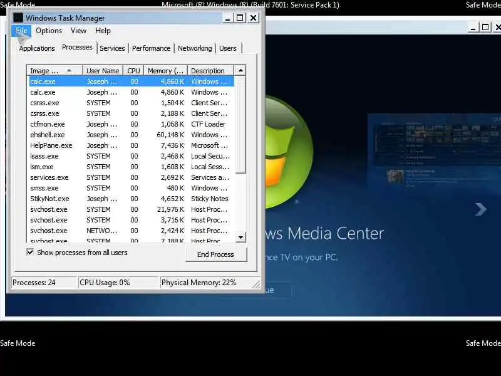Click the process list vertical scrollbar thumb
The image size is (501, 376).
coord(240,125)
